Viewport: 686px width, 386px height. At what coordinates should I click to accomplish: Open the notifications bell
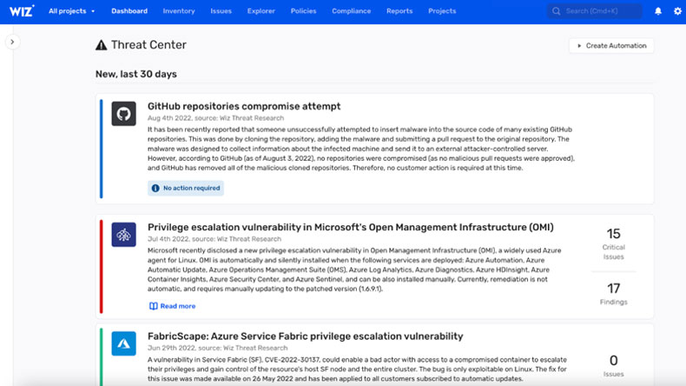(x=658, y=11)
